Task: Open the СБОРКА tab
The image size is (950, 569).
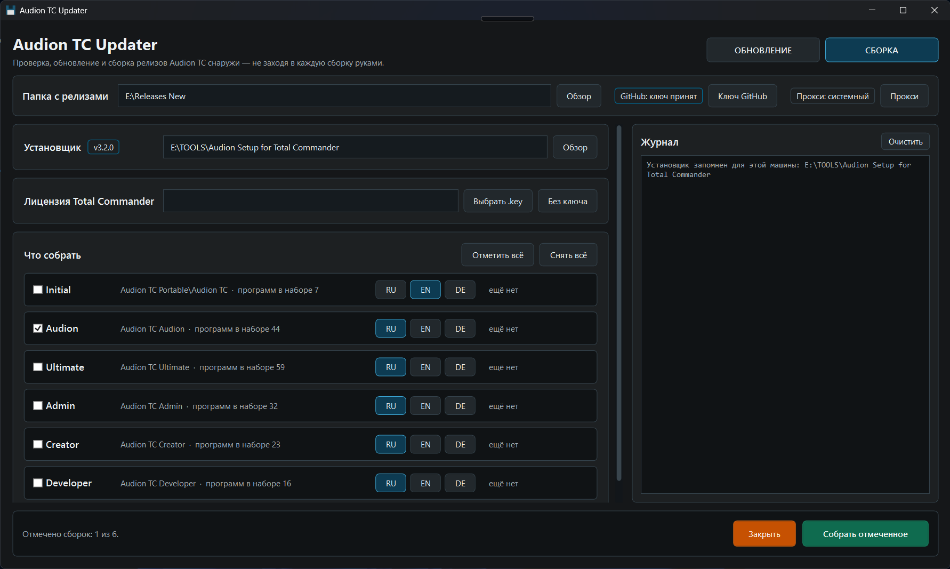Action: [882, 50]
